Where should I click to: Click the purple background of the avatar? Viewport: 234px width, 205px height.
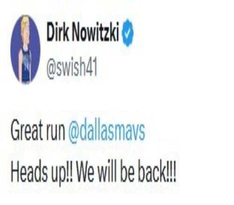(x=15, y=50)
